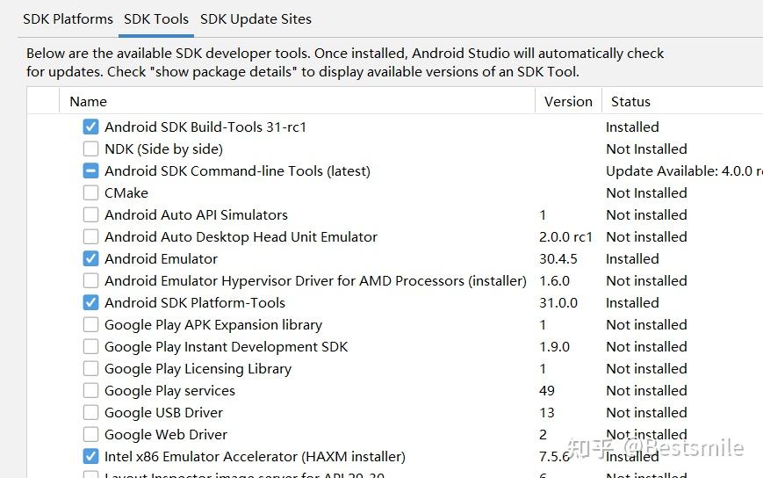Enable Google Play Instant Development SDK checkbox
Viewport: 763px width, 478px height.
click(90, 346)
